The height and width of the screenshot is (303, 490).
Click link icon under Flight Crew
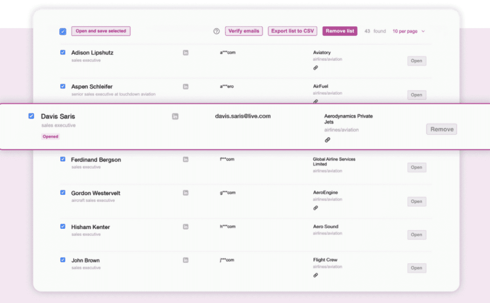point(315,275)
